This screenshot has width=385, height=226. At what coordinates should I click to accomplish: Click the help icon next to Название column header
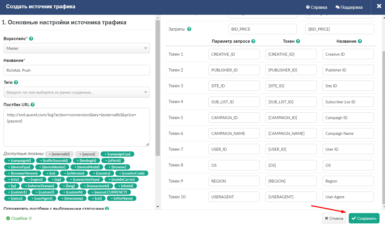[x=360, y=41]
